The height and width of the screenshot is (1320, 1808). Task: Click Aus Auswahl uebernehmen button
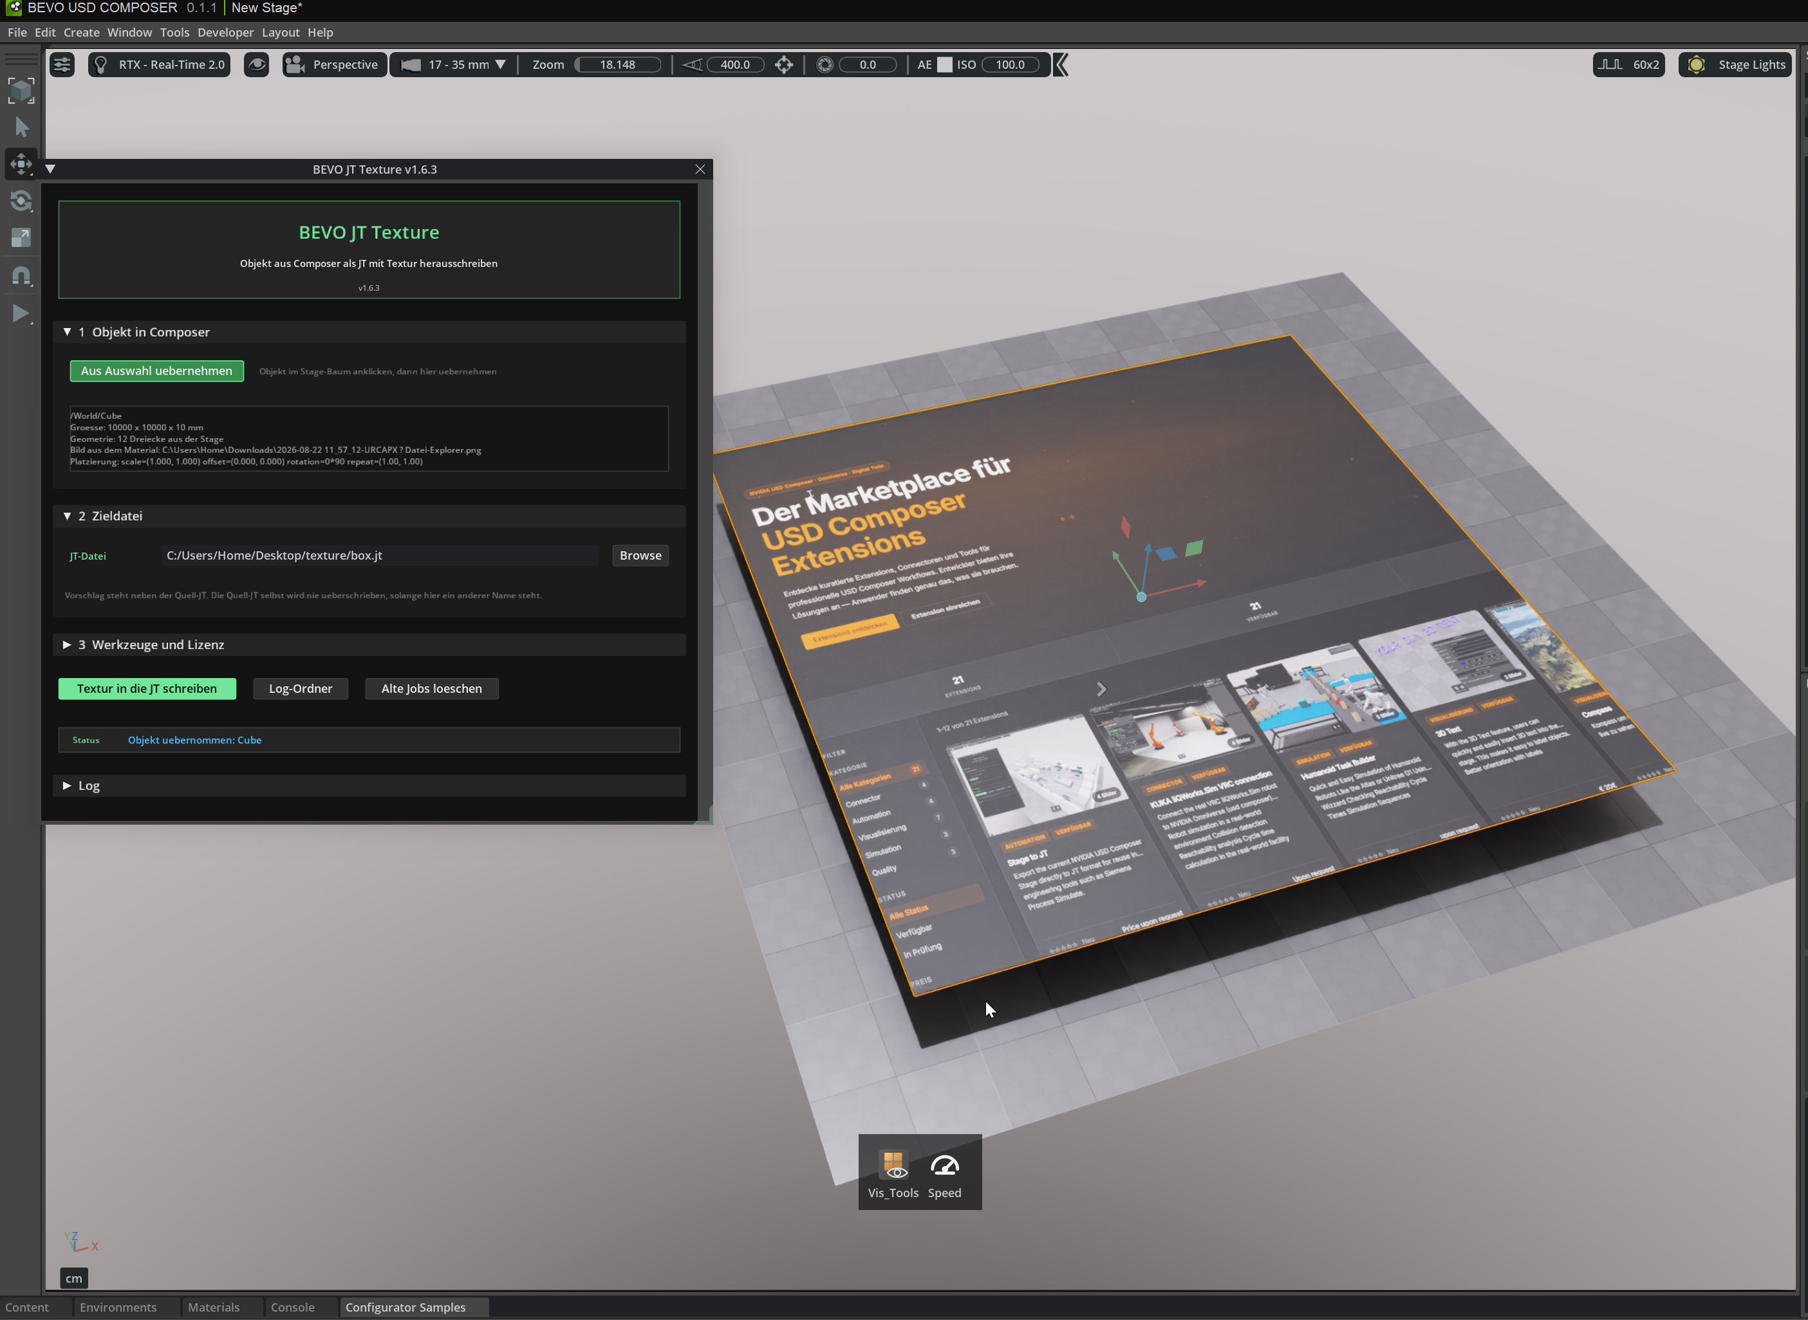[x=156, y=371]
